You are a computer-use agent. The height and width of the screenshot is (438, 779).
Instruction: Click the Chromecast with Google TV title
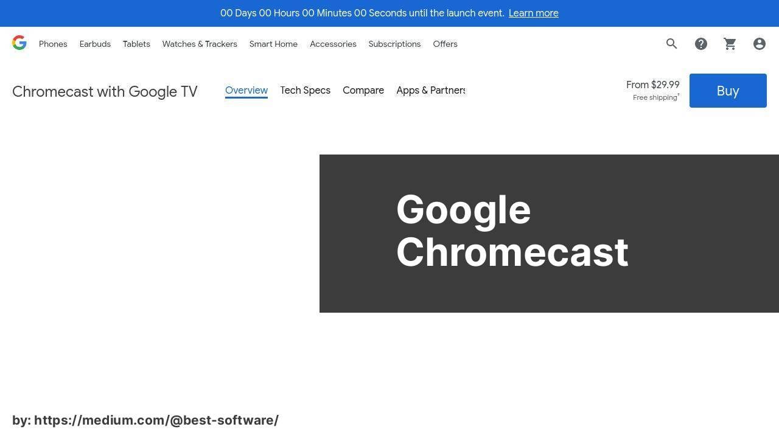click(105, 91)
